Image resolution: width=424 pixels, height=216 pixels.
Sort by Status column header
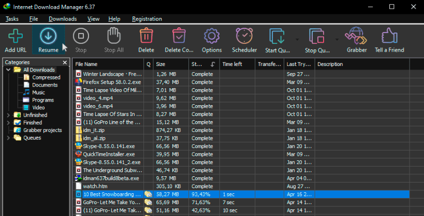[x=204, y=64]
